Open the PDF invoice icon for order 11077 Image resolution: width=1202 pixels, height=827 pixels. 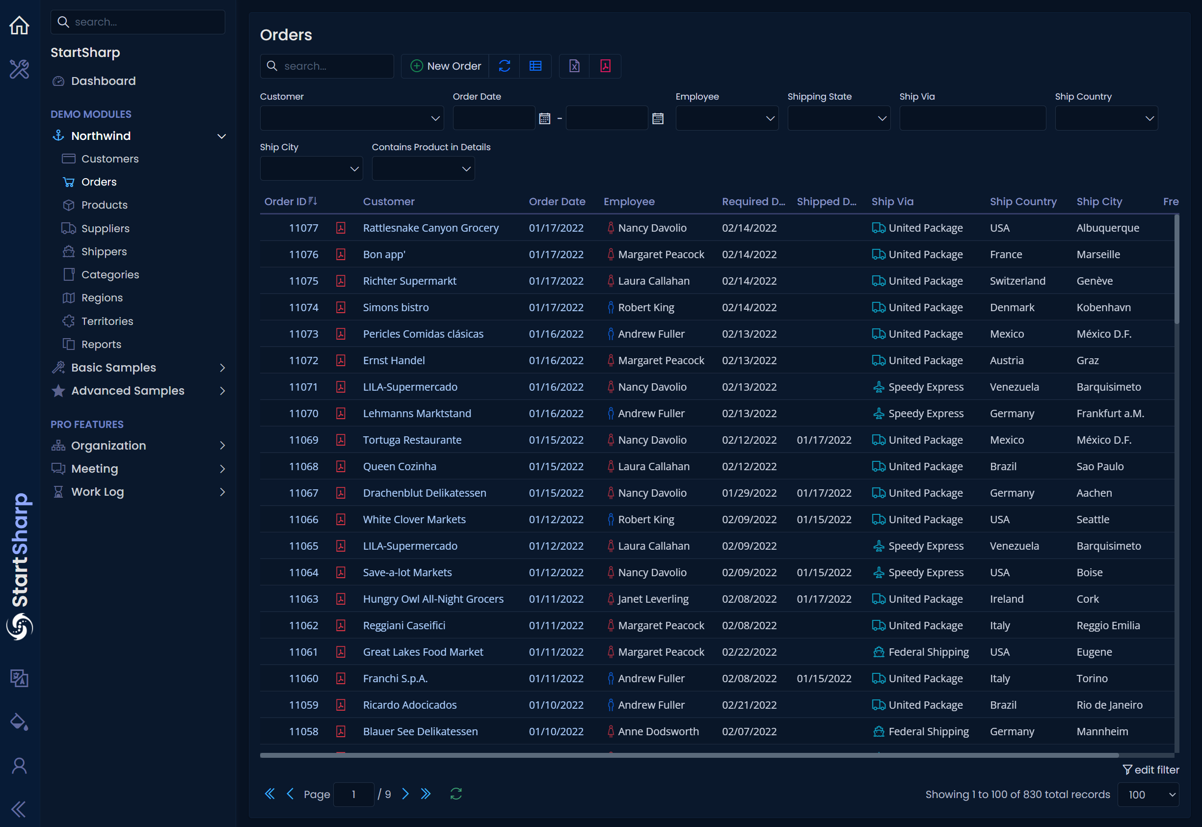(341, 228)
